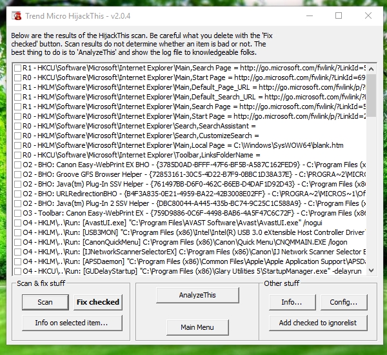Screen dimensions: 387x355
Task: Maximize the HijackThis window
Action: coord(339,15)
